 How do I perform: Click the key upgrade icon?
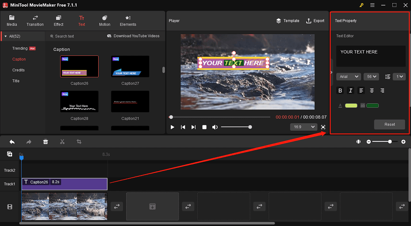[x=361, y=5]
